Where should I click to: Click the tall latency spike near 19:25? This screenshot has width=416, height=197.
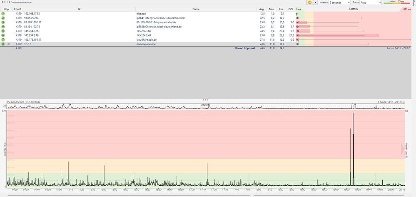[x=353, y=148]
